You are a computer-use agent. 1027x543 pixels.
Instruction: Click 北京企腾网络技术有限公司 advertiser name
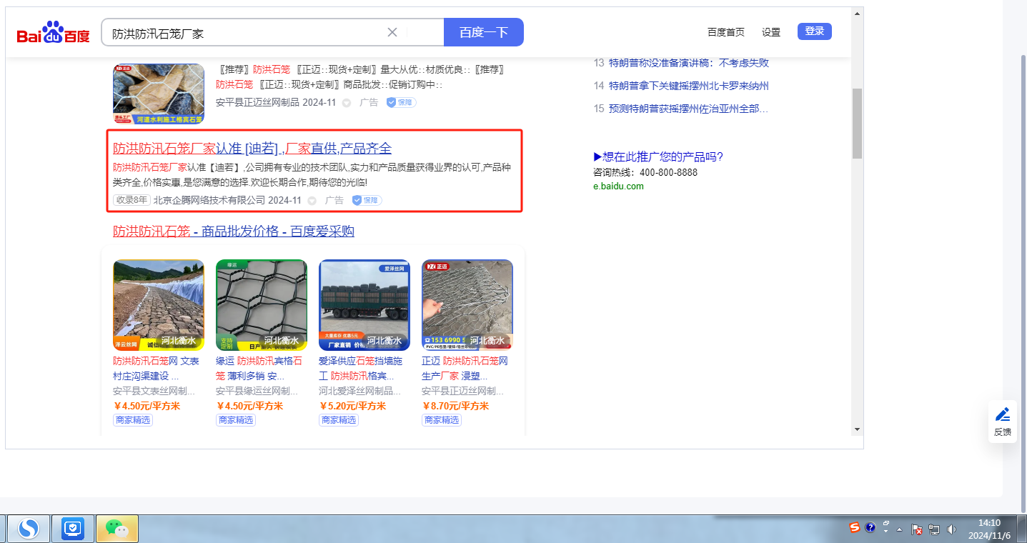click(209, 200)
